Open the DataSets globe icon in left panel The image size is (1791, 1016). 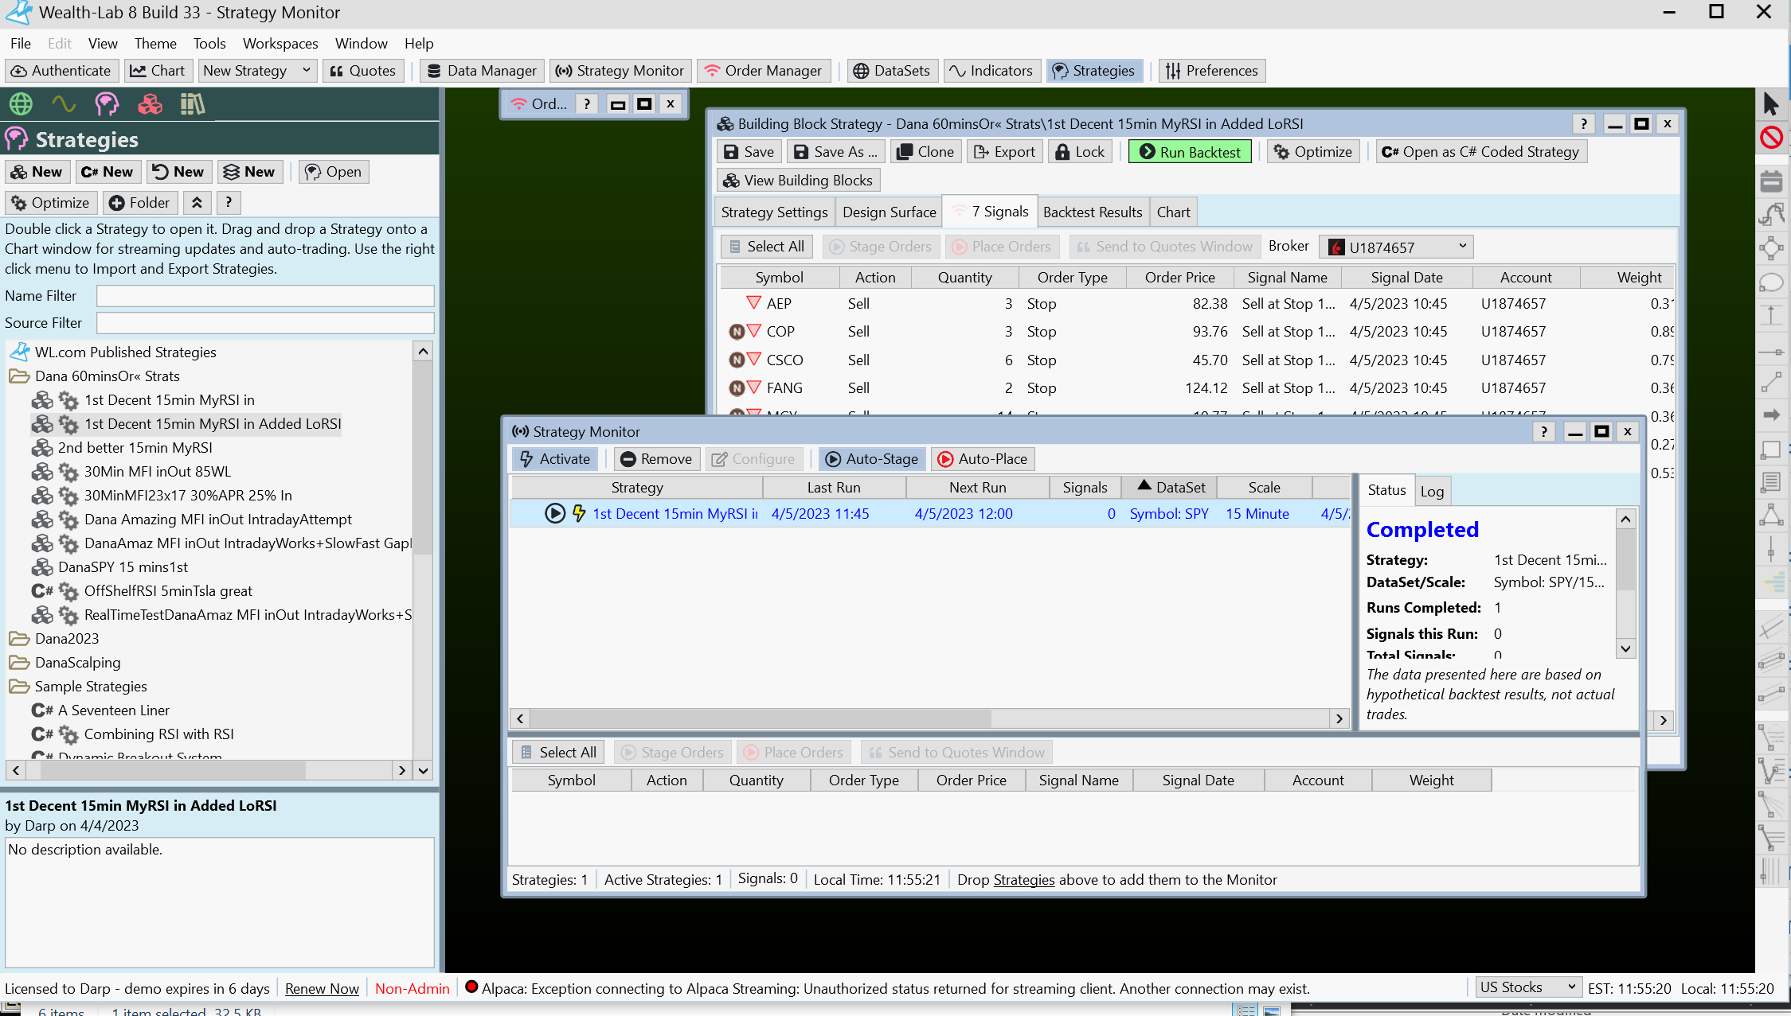click(x=21, y=104)
